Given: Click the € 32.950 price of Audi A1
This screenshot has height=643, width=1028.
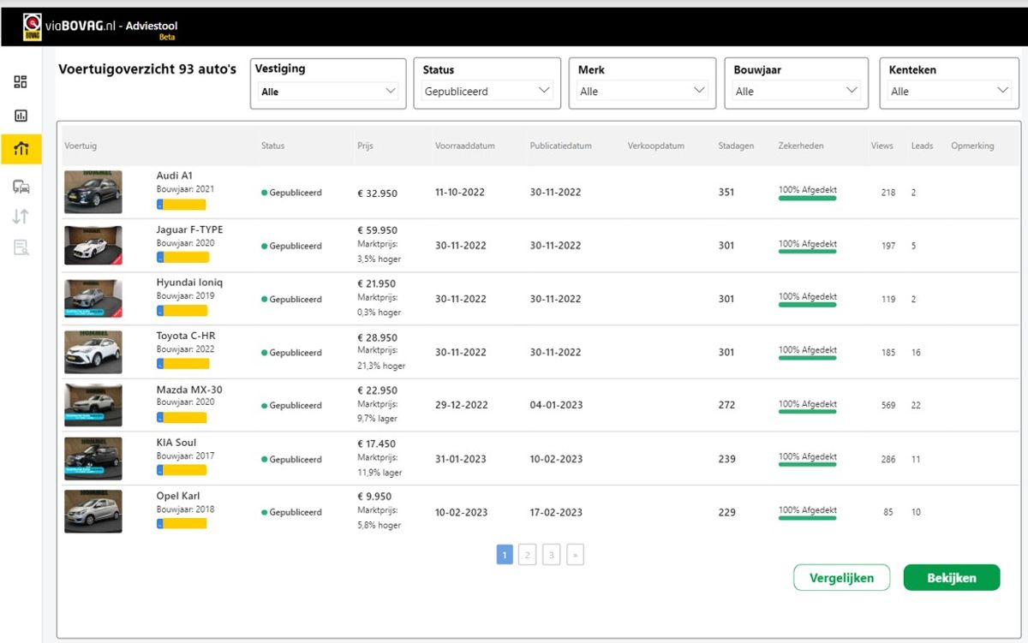Looking at the screenshot, I should [x=377, y=193].
